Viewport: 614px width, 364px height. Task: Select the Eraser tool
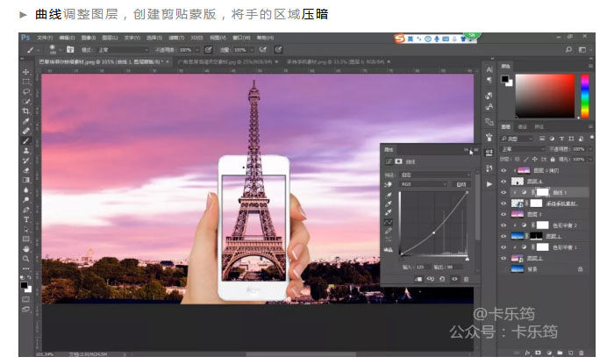(26, 170)
